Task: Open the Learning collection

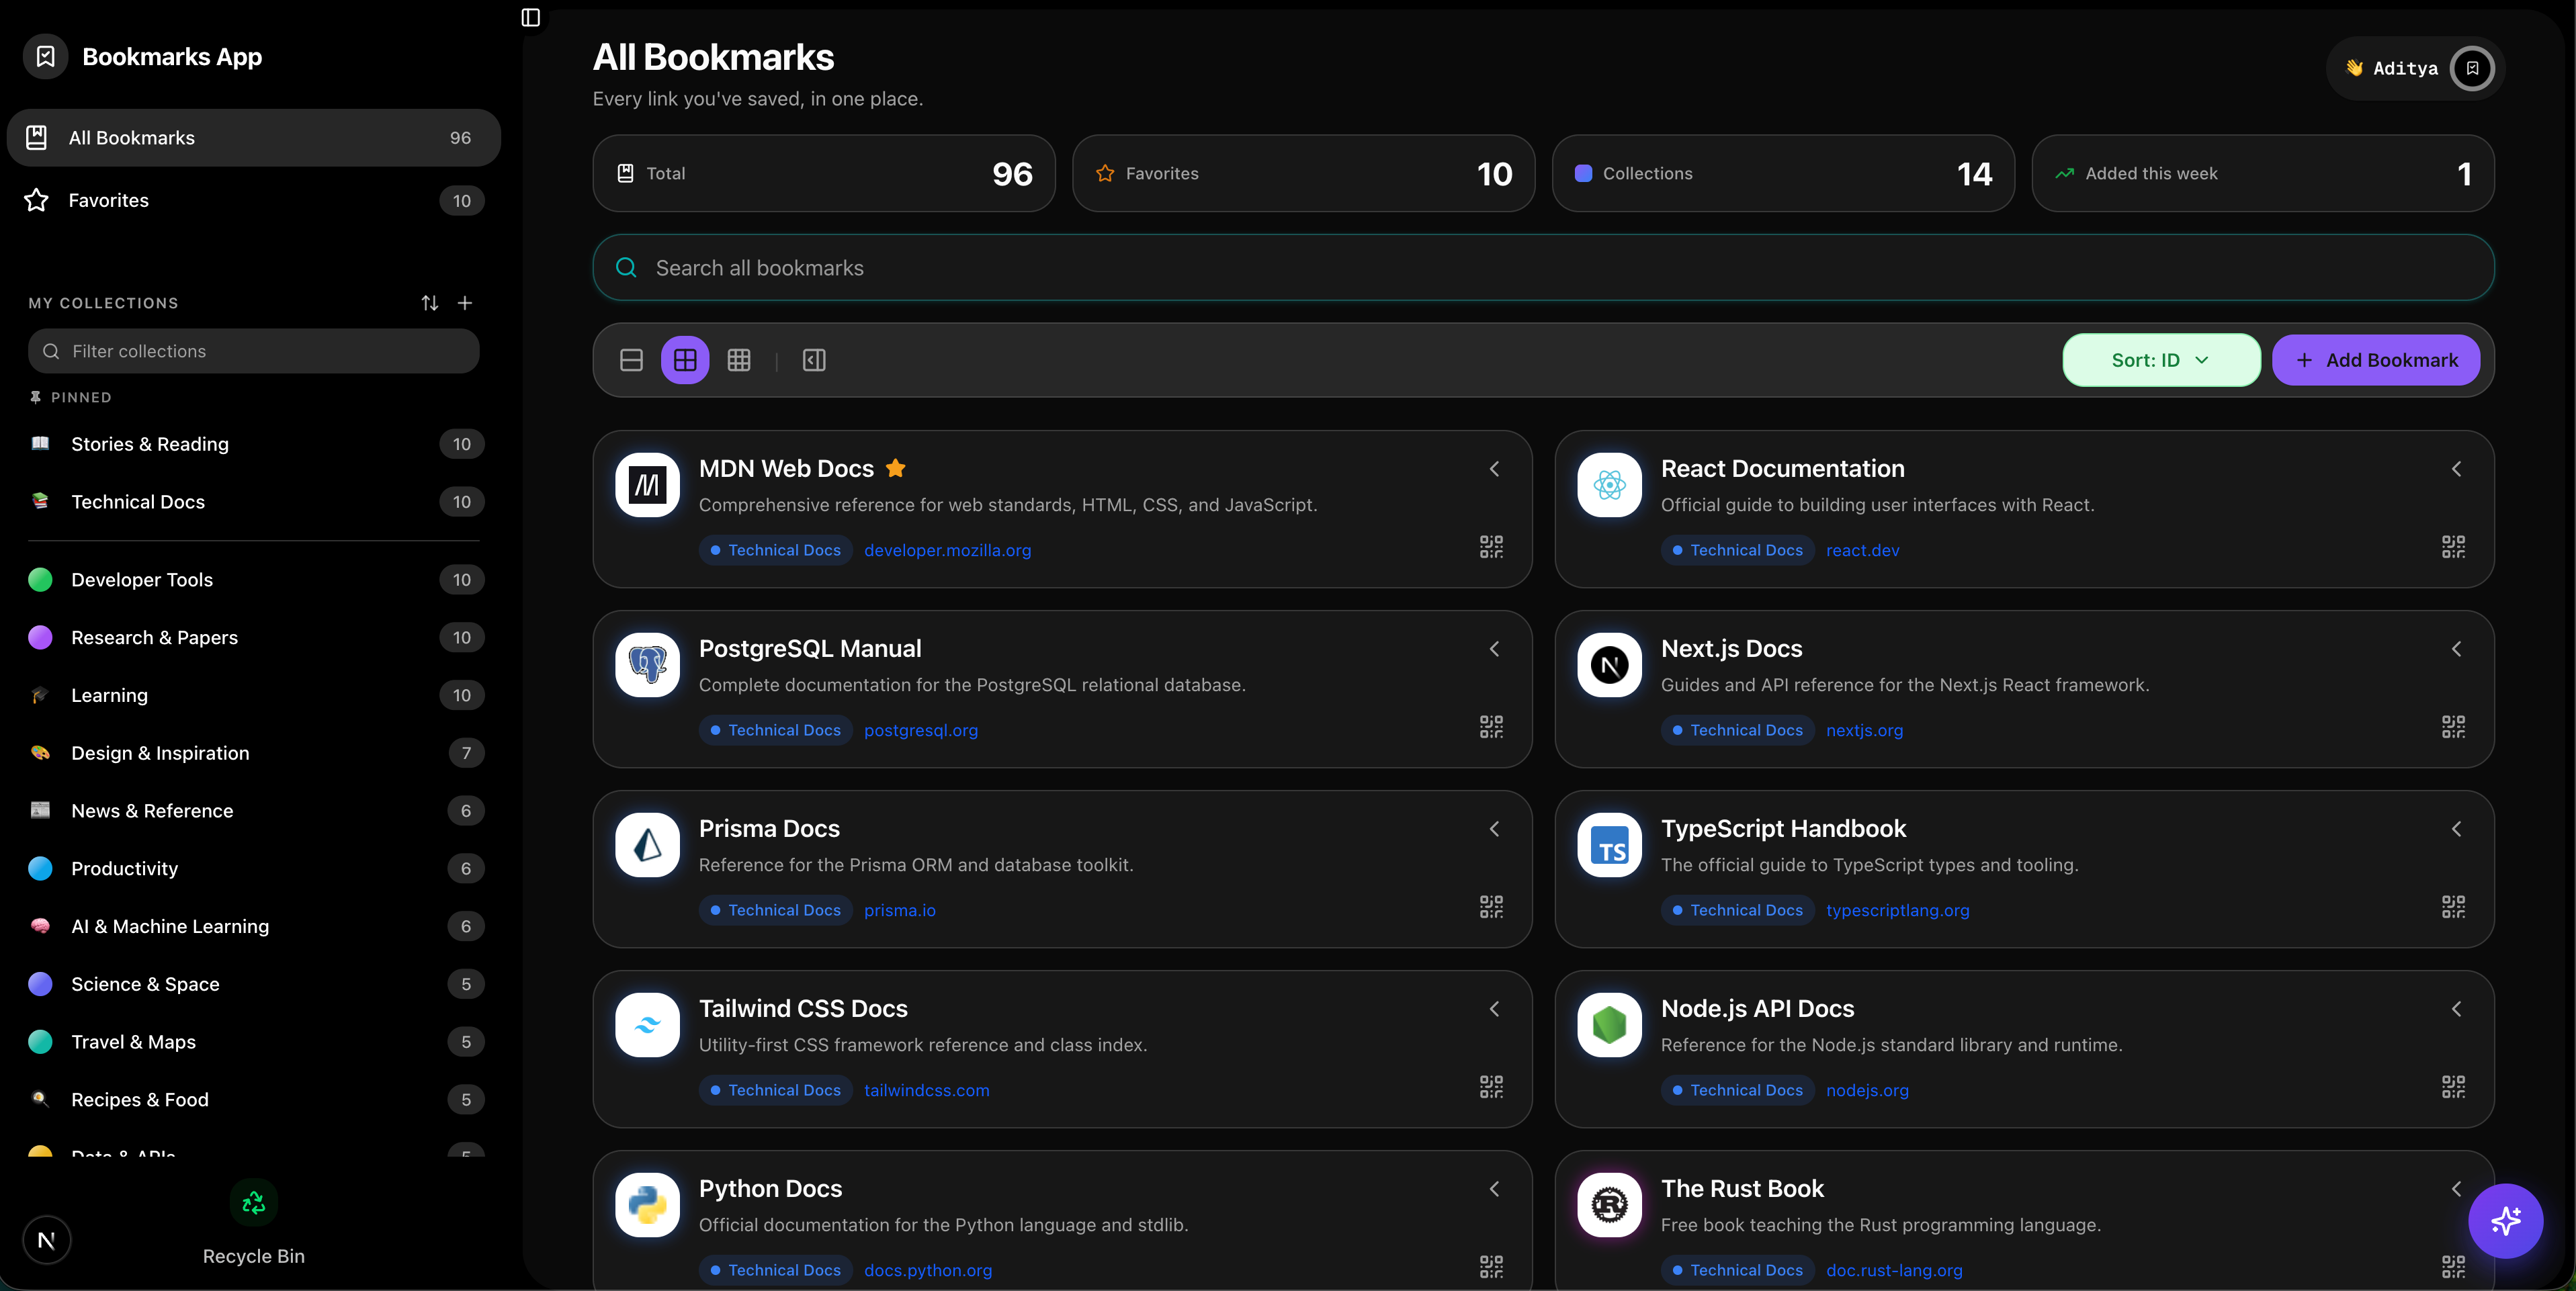Action: (253, 695)
